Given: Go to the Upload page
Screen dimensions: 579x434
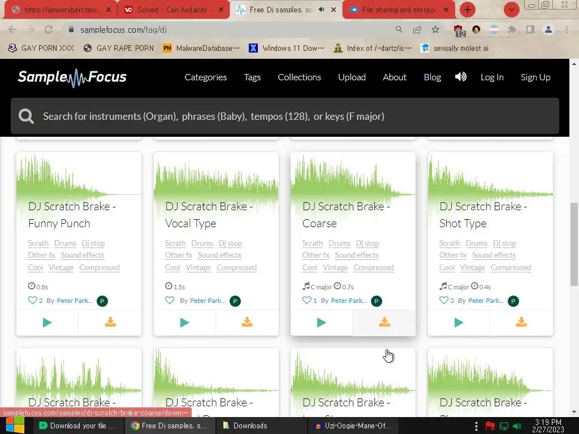Looking at the screenshot, I should [x=352, y=77].
